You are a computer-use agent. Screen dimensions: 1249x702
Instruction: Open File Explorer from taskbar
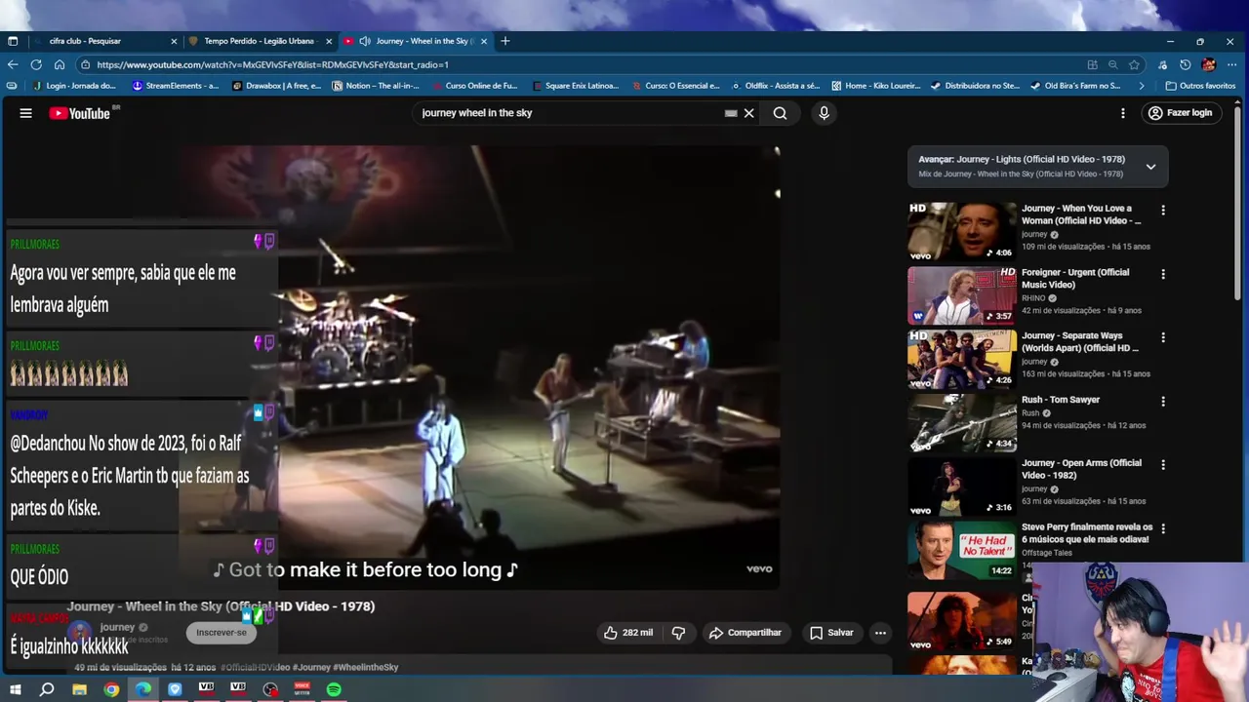pyautogui.click(x=79, y=689)
